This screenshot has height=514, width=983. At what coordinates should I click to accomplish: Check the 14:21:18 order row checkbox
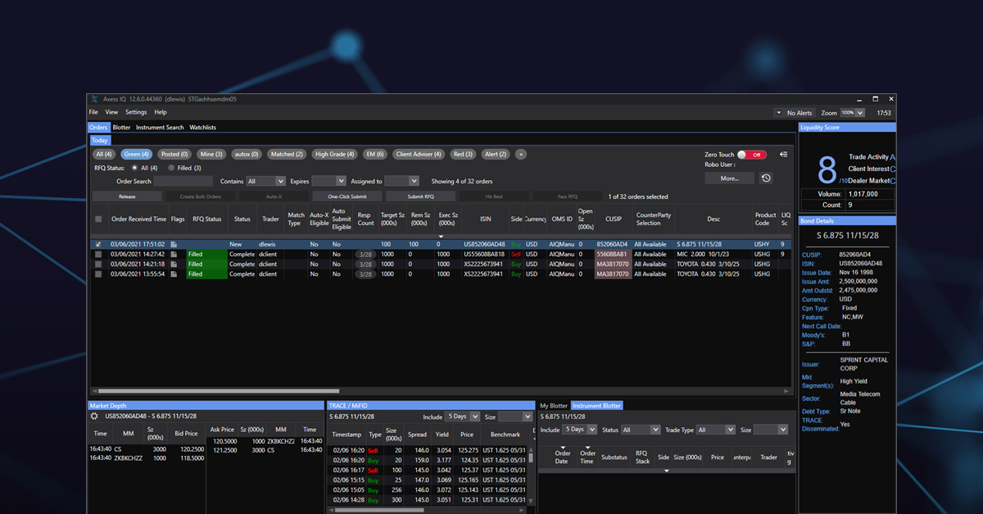coord(98,264)
